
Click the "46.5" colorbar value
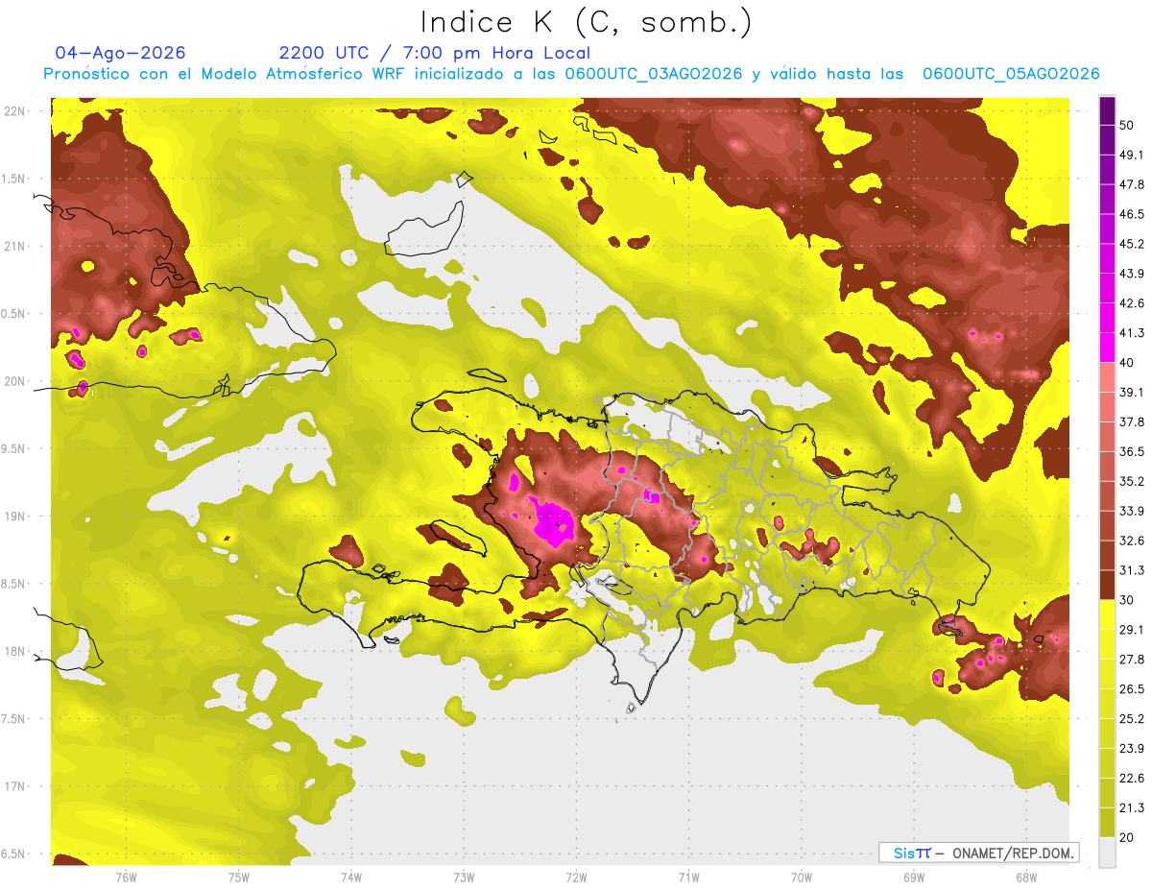pos(1132,214)
